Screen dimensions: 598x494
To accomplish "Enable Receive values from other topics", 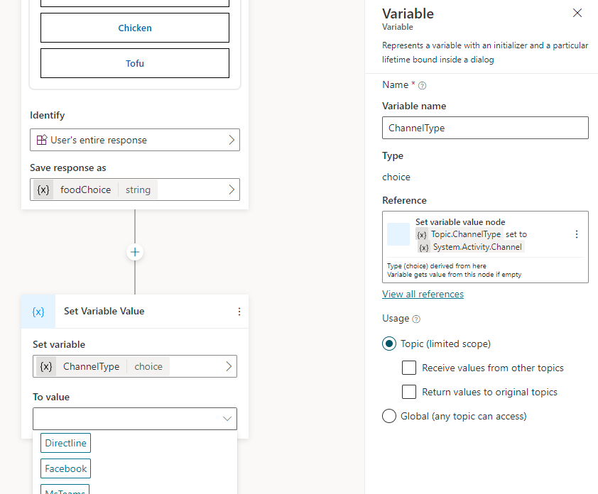I will (409, 368).
